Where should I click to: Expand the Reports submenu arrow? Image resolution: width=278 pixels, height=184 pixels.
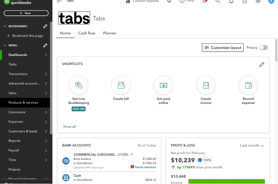click(46, 141)
